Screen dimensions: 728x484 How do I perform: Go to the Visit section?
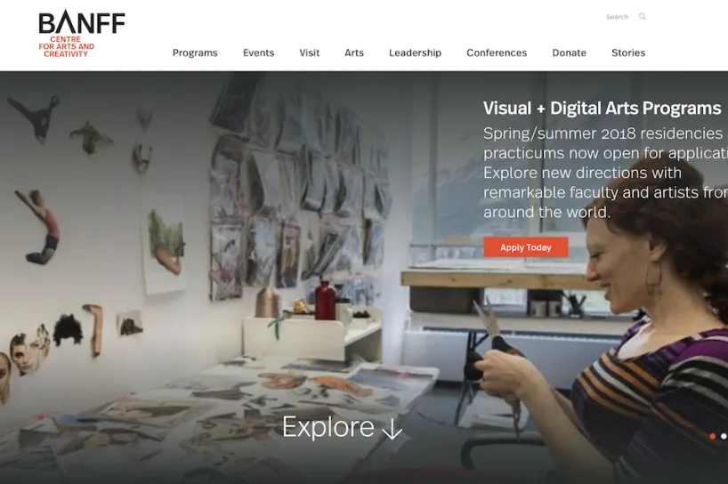[x=309, y=52]
